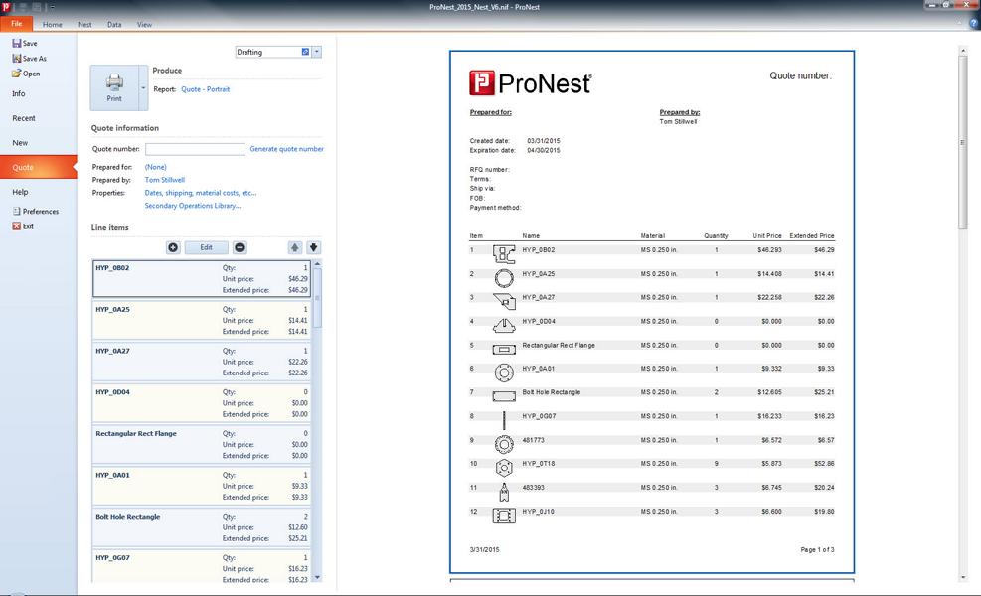This screenshot has height=596, width=981.
Task: Open Dates, shipping, material costs properties link
Action: 201,193
